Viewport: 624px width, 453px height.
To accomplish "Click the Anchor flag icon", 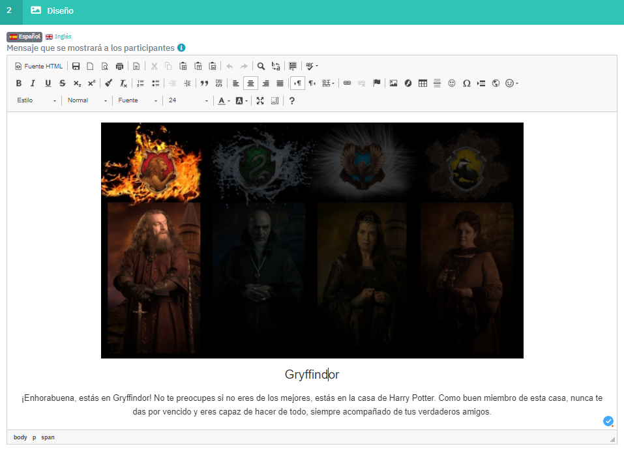I will (376, 83).
